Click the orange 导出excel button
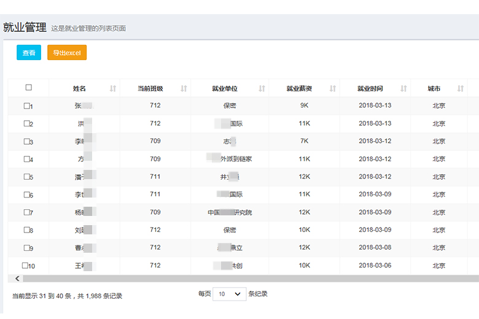Viewport: 479px width, 319px height. coord(67,53)
